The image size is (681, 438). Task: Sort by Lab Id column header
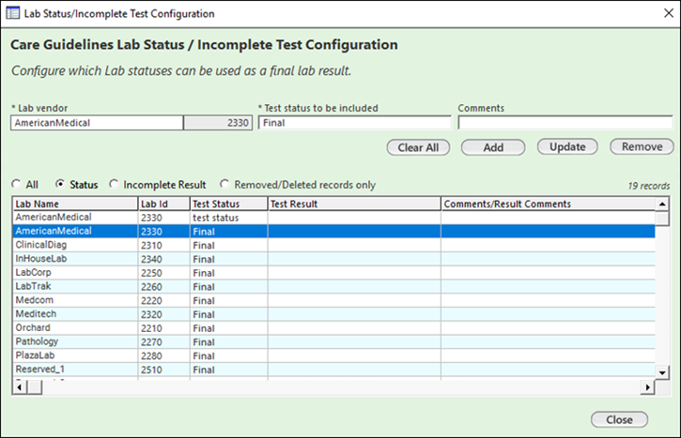pos(163,204)
